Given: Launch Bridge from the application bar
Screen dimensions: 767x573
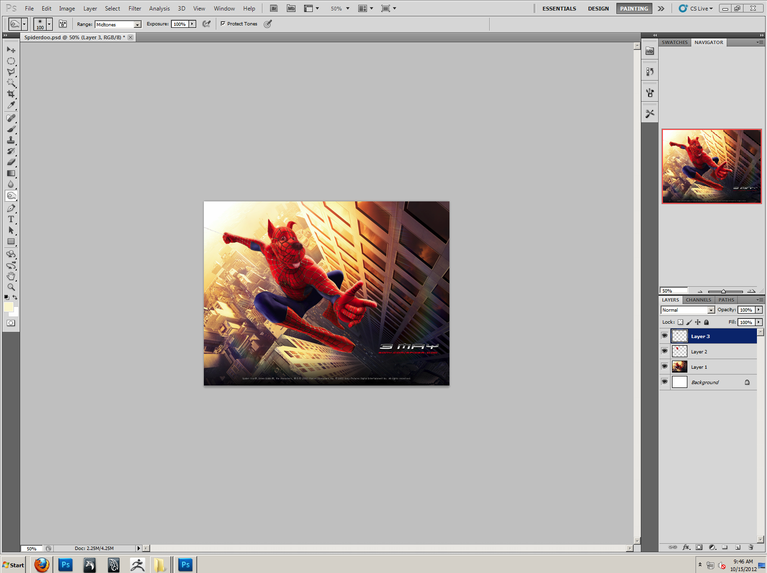Looking at the screenshot, I should click(274, 9).
